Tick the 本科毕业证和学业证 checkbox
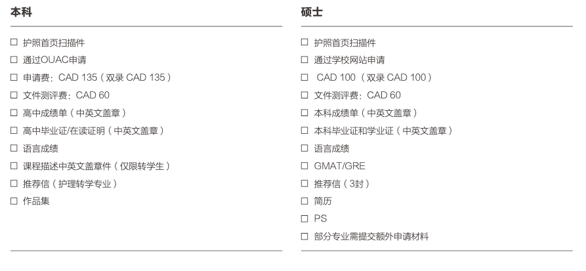This screenshot has width=586, height=271. [304, 131]
